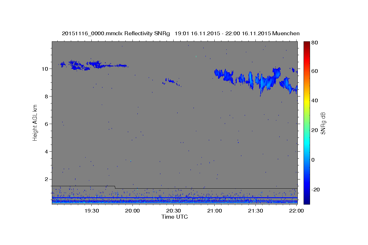Click the 'Time UTC' axis label
Screen dimensions: 368x245
[174, 217]
